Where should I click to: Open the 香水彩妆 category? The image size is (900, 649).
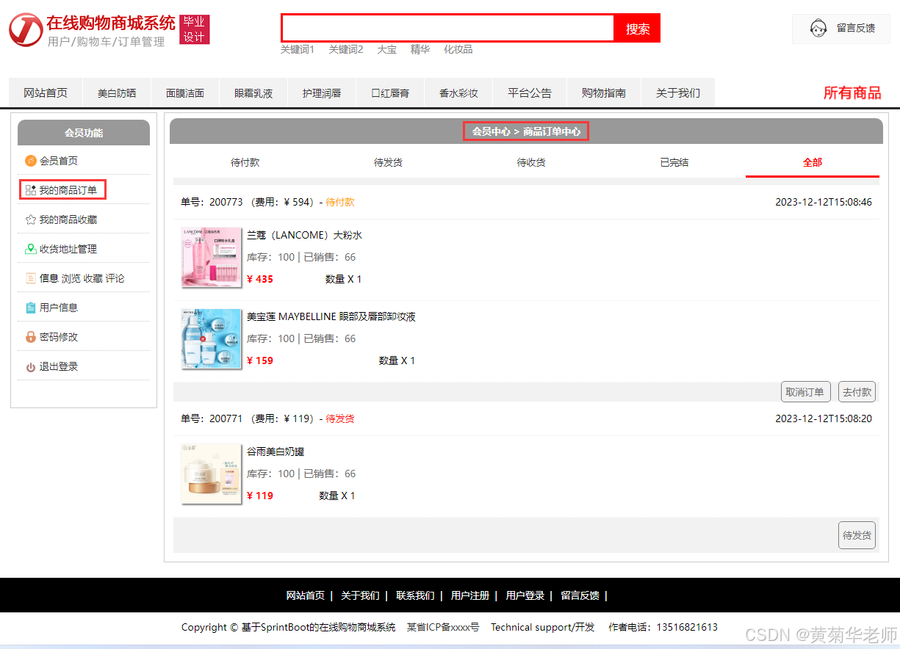[x=458, y=93]
